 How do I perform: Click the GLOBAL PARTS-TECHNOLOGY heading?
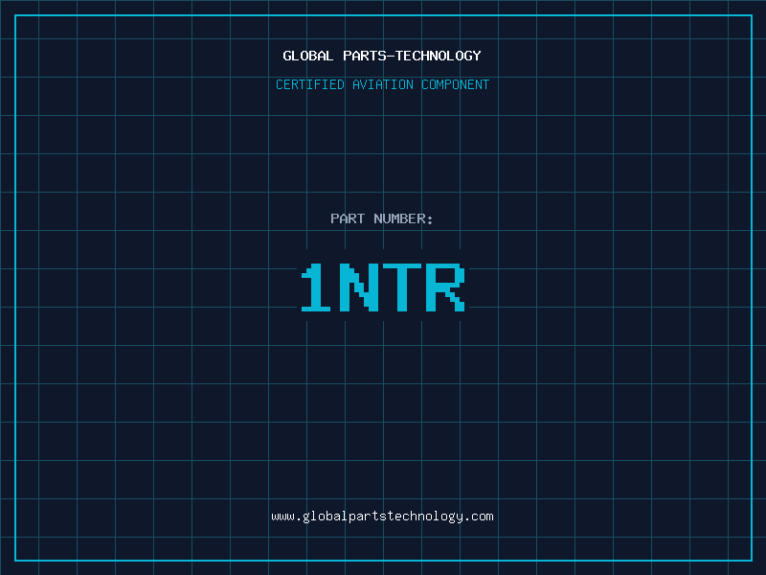(x=382, y=56)
